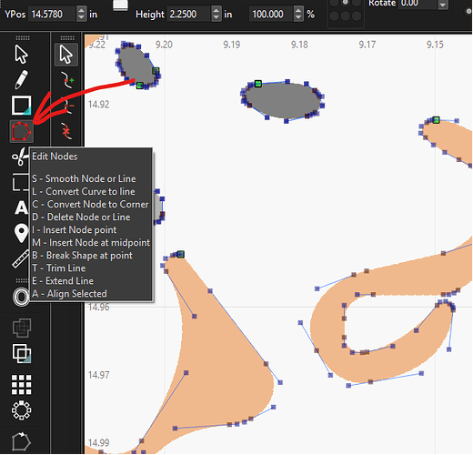Click the in unit label after YPos

pyautogui.click(x=94, y=15)
